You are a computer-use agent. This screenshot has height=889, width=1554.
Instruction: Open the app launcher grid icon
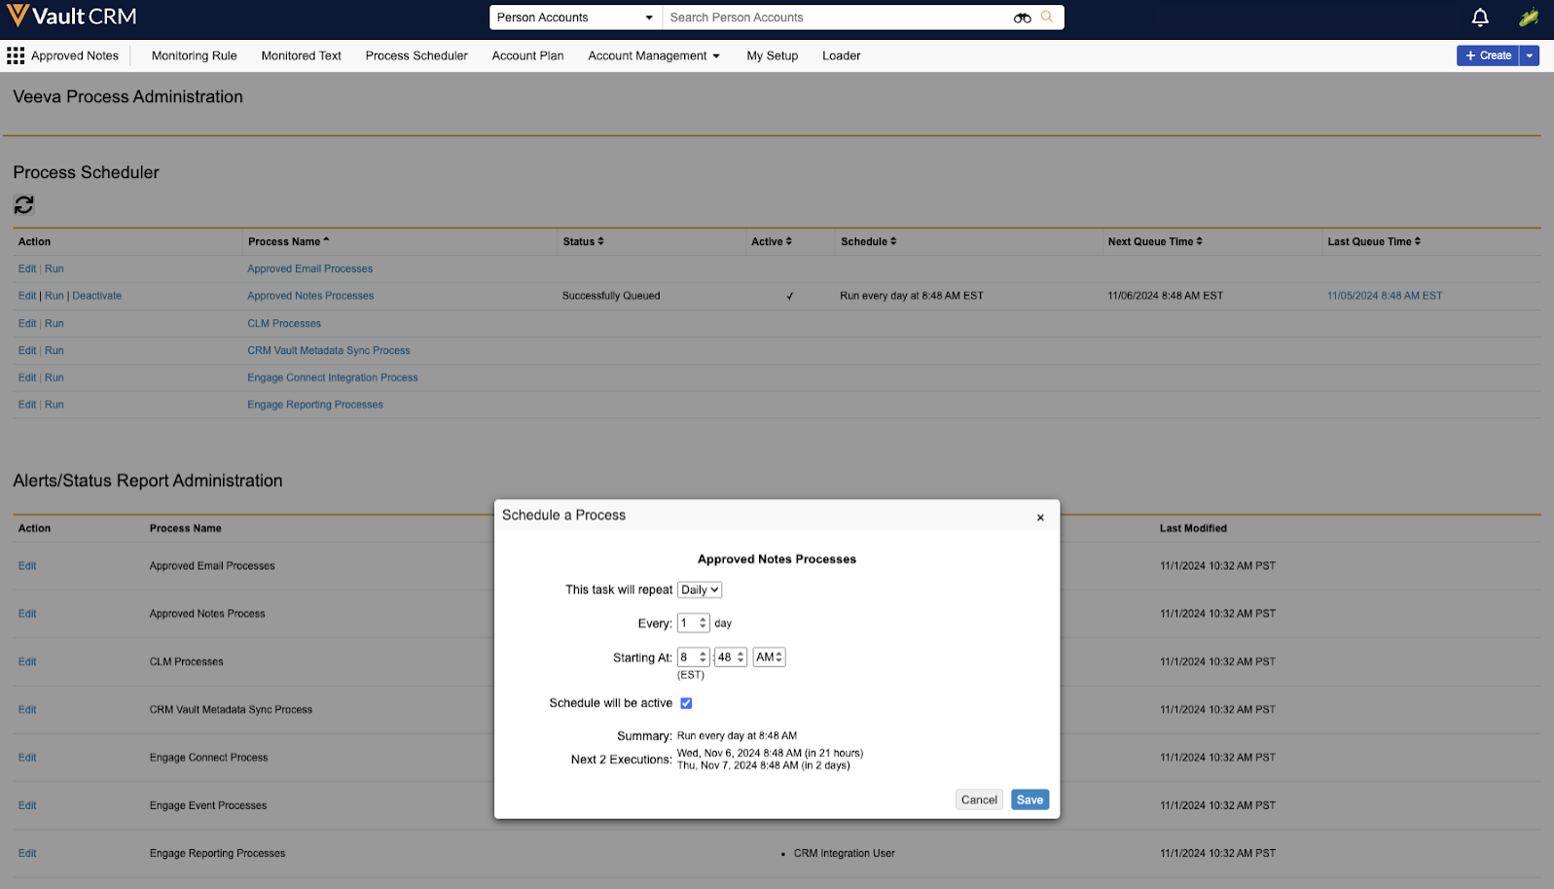(x=16, y=55)
